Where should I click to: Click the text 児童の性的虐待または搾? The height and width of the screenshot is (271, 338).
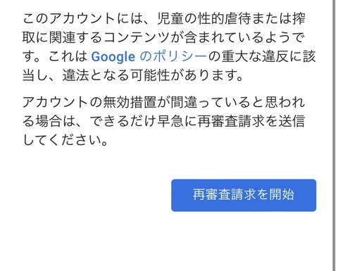(x=231, y=18)
